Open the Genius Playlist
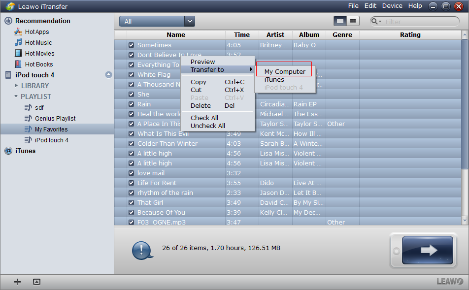Image resolution: width=469 pixels, height=290 pixels. tap(55, 118)
